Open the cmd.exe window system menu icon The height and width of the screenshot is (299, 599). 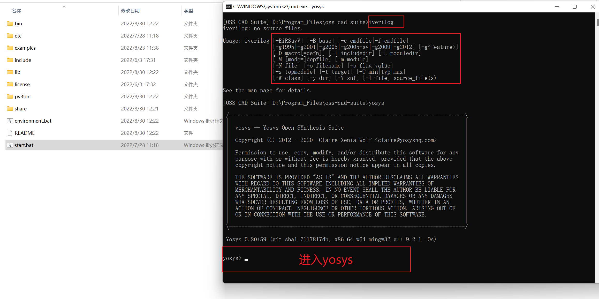pyautogui.click(x=229, y=7)
